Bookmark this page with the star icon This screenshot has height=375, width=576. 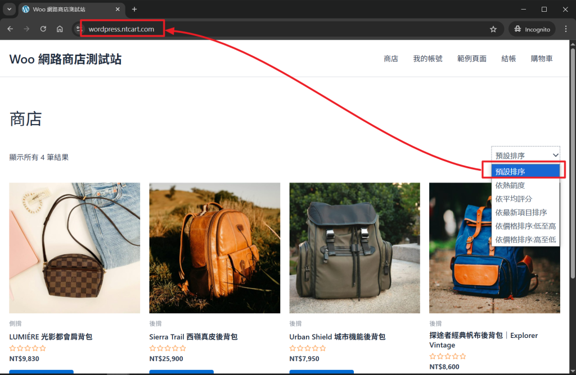(493, 29)
